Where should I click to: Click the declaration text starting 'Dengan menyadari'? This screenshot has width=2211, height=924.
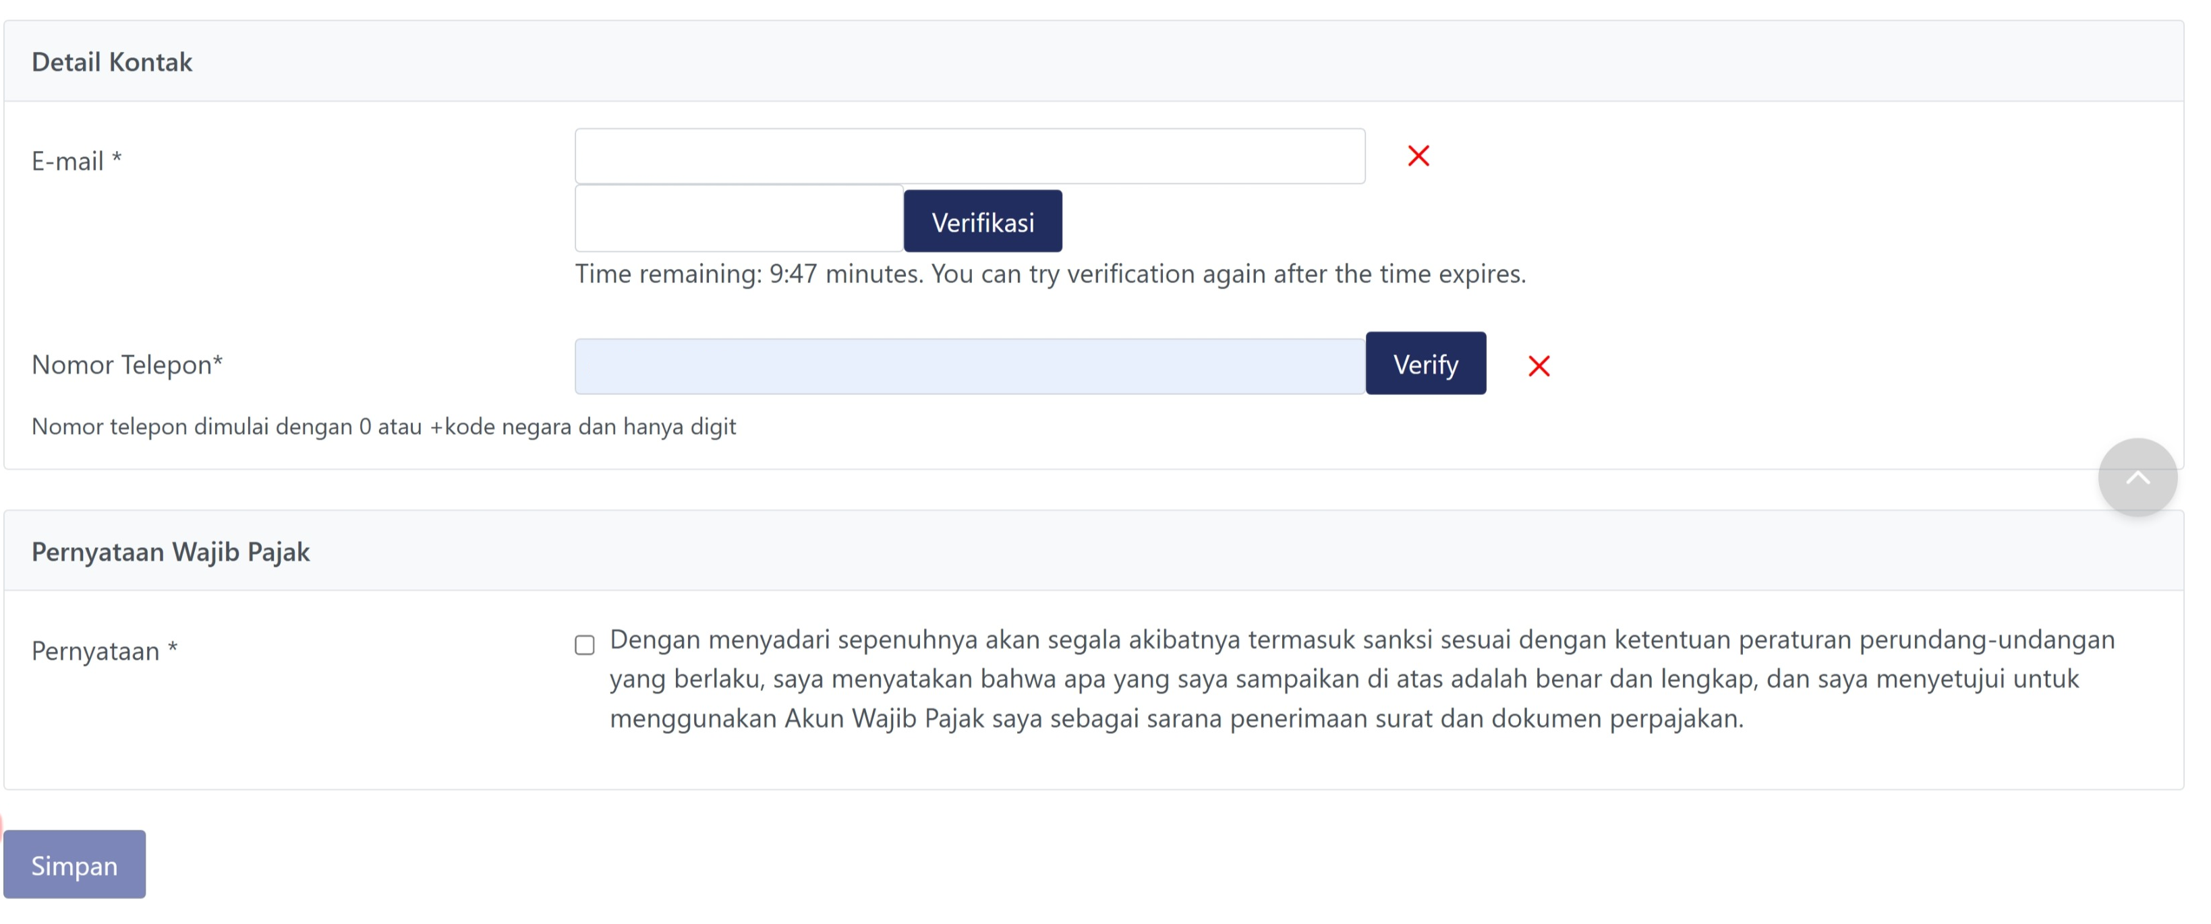tap(1361, 640)
